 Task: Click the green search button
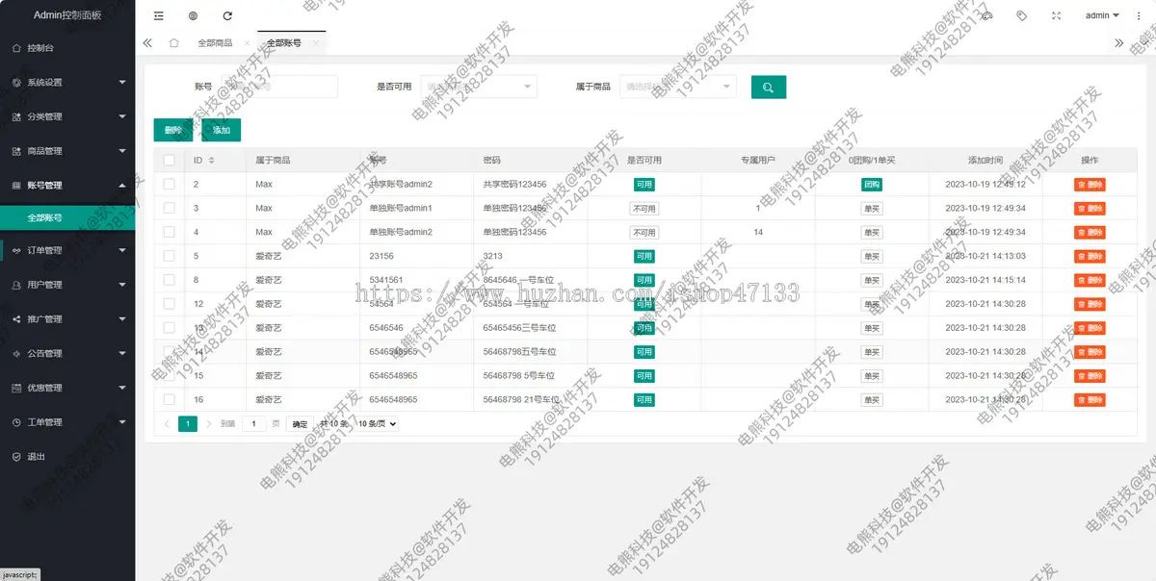[769, 87]
